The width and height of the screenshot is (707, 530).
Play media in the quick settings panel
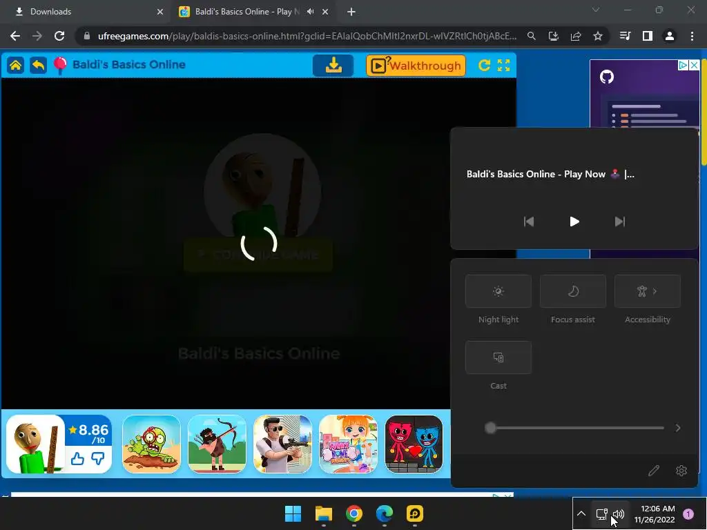point(574,222)
